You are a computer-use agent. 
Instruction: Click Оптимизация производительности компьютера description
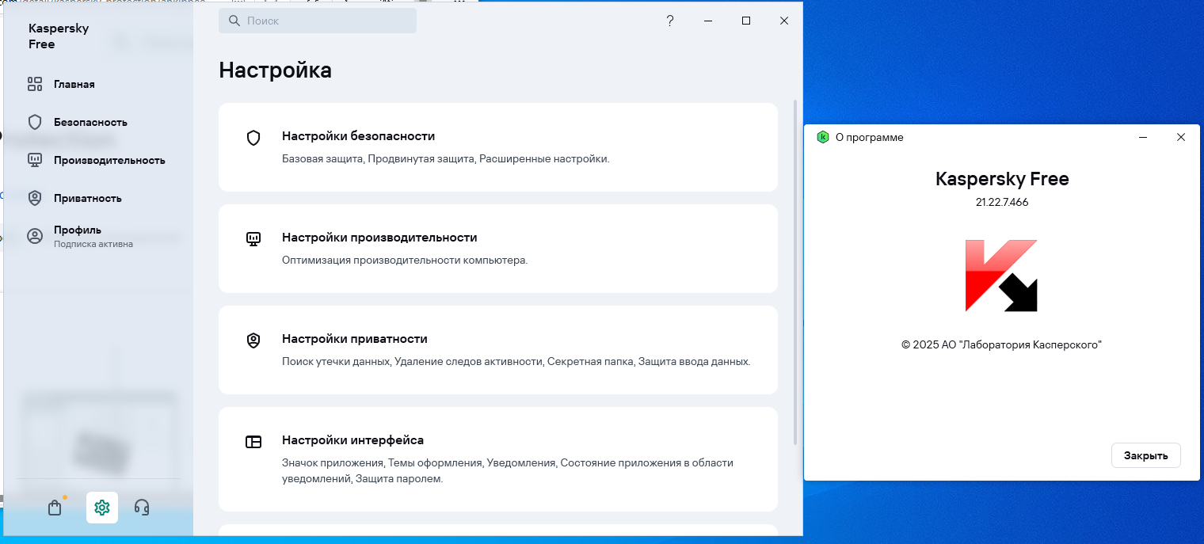(405, 260)
